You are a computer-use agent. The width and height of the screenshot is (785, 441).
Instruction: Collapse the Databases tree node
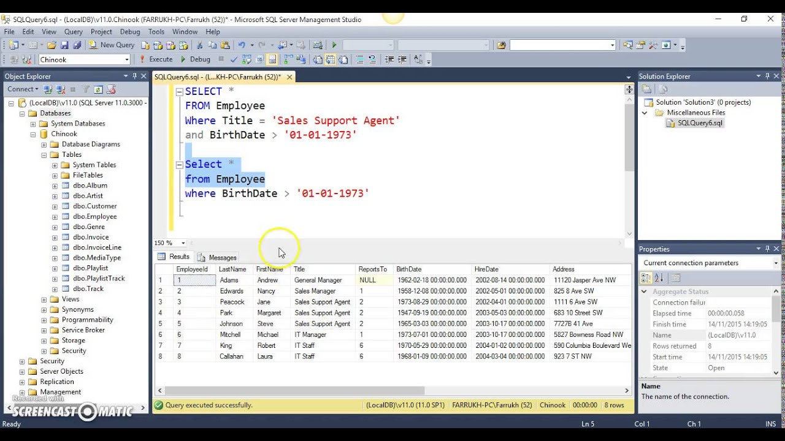pos(23,113)
